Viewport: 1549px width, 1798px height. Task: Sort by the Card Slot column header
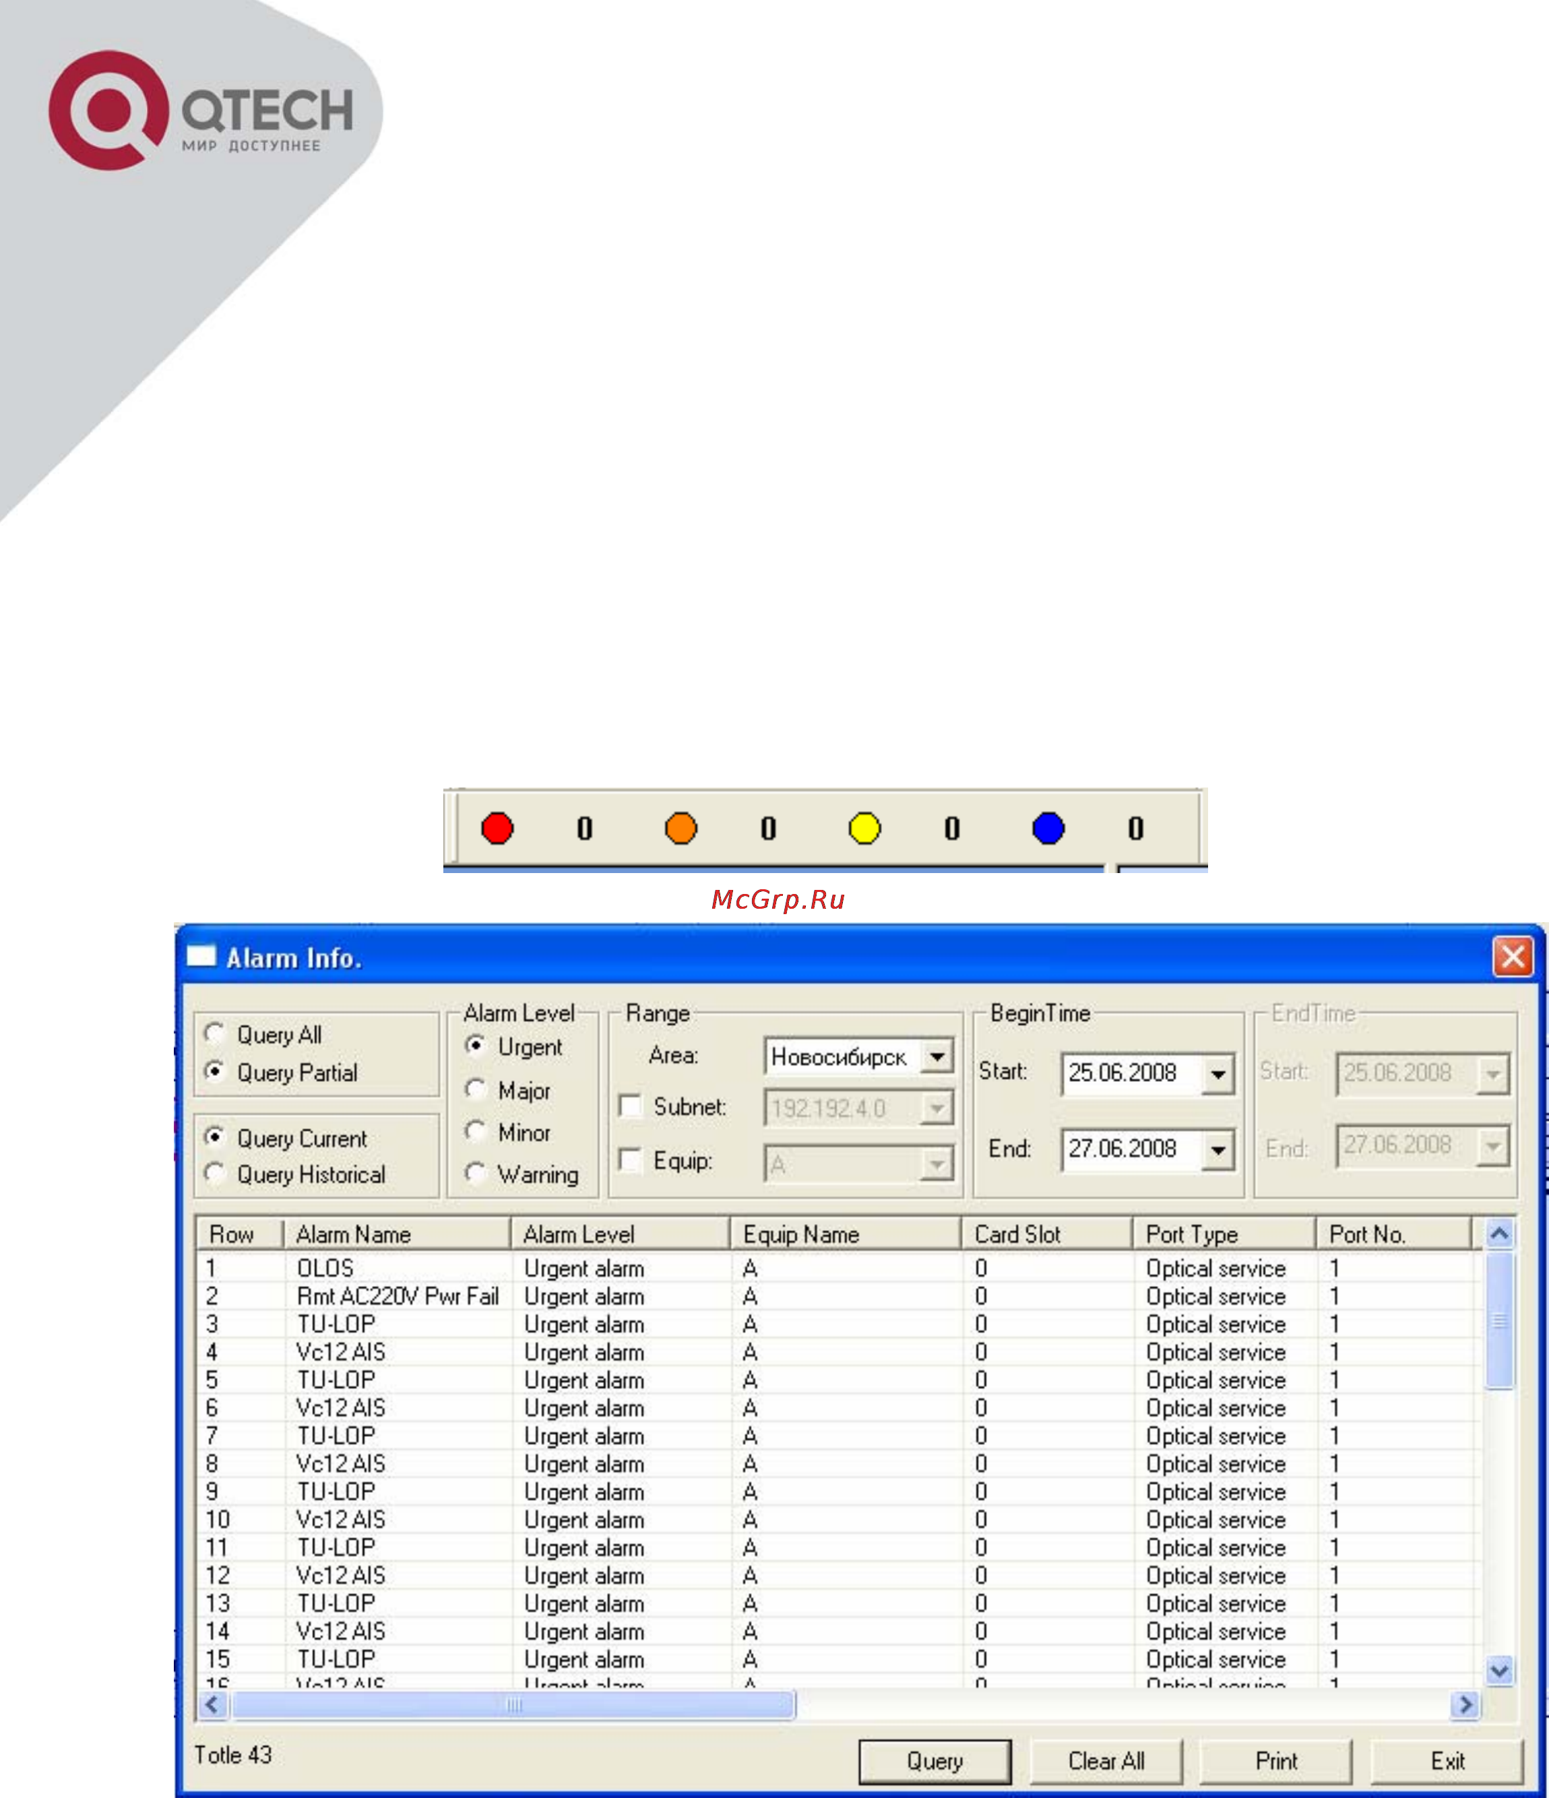click(x=1048, y=1234)
